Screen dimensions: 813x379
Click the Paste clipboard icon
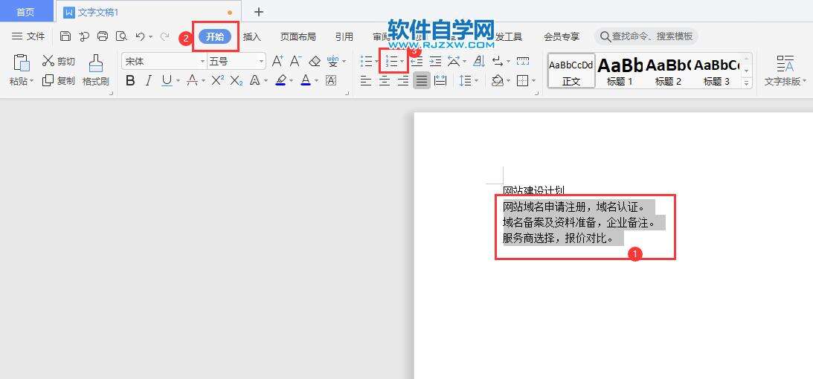(x=22, y=62)
